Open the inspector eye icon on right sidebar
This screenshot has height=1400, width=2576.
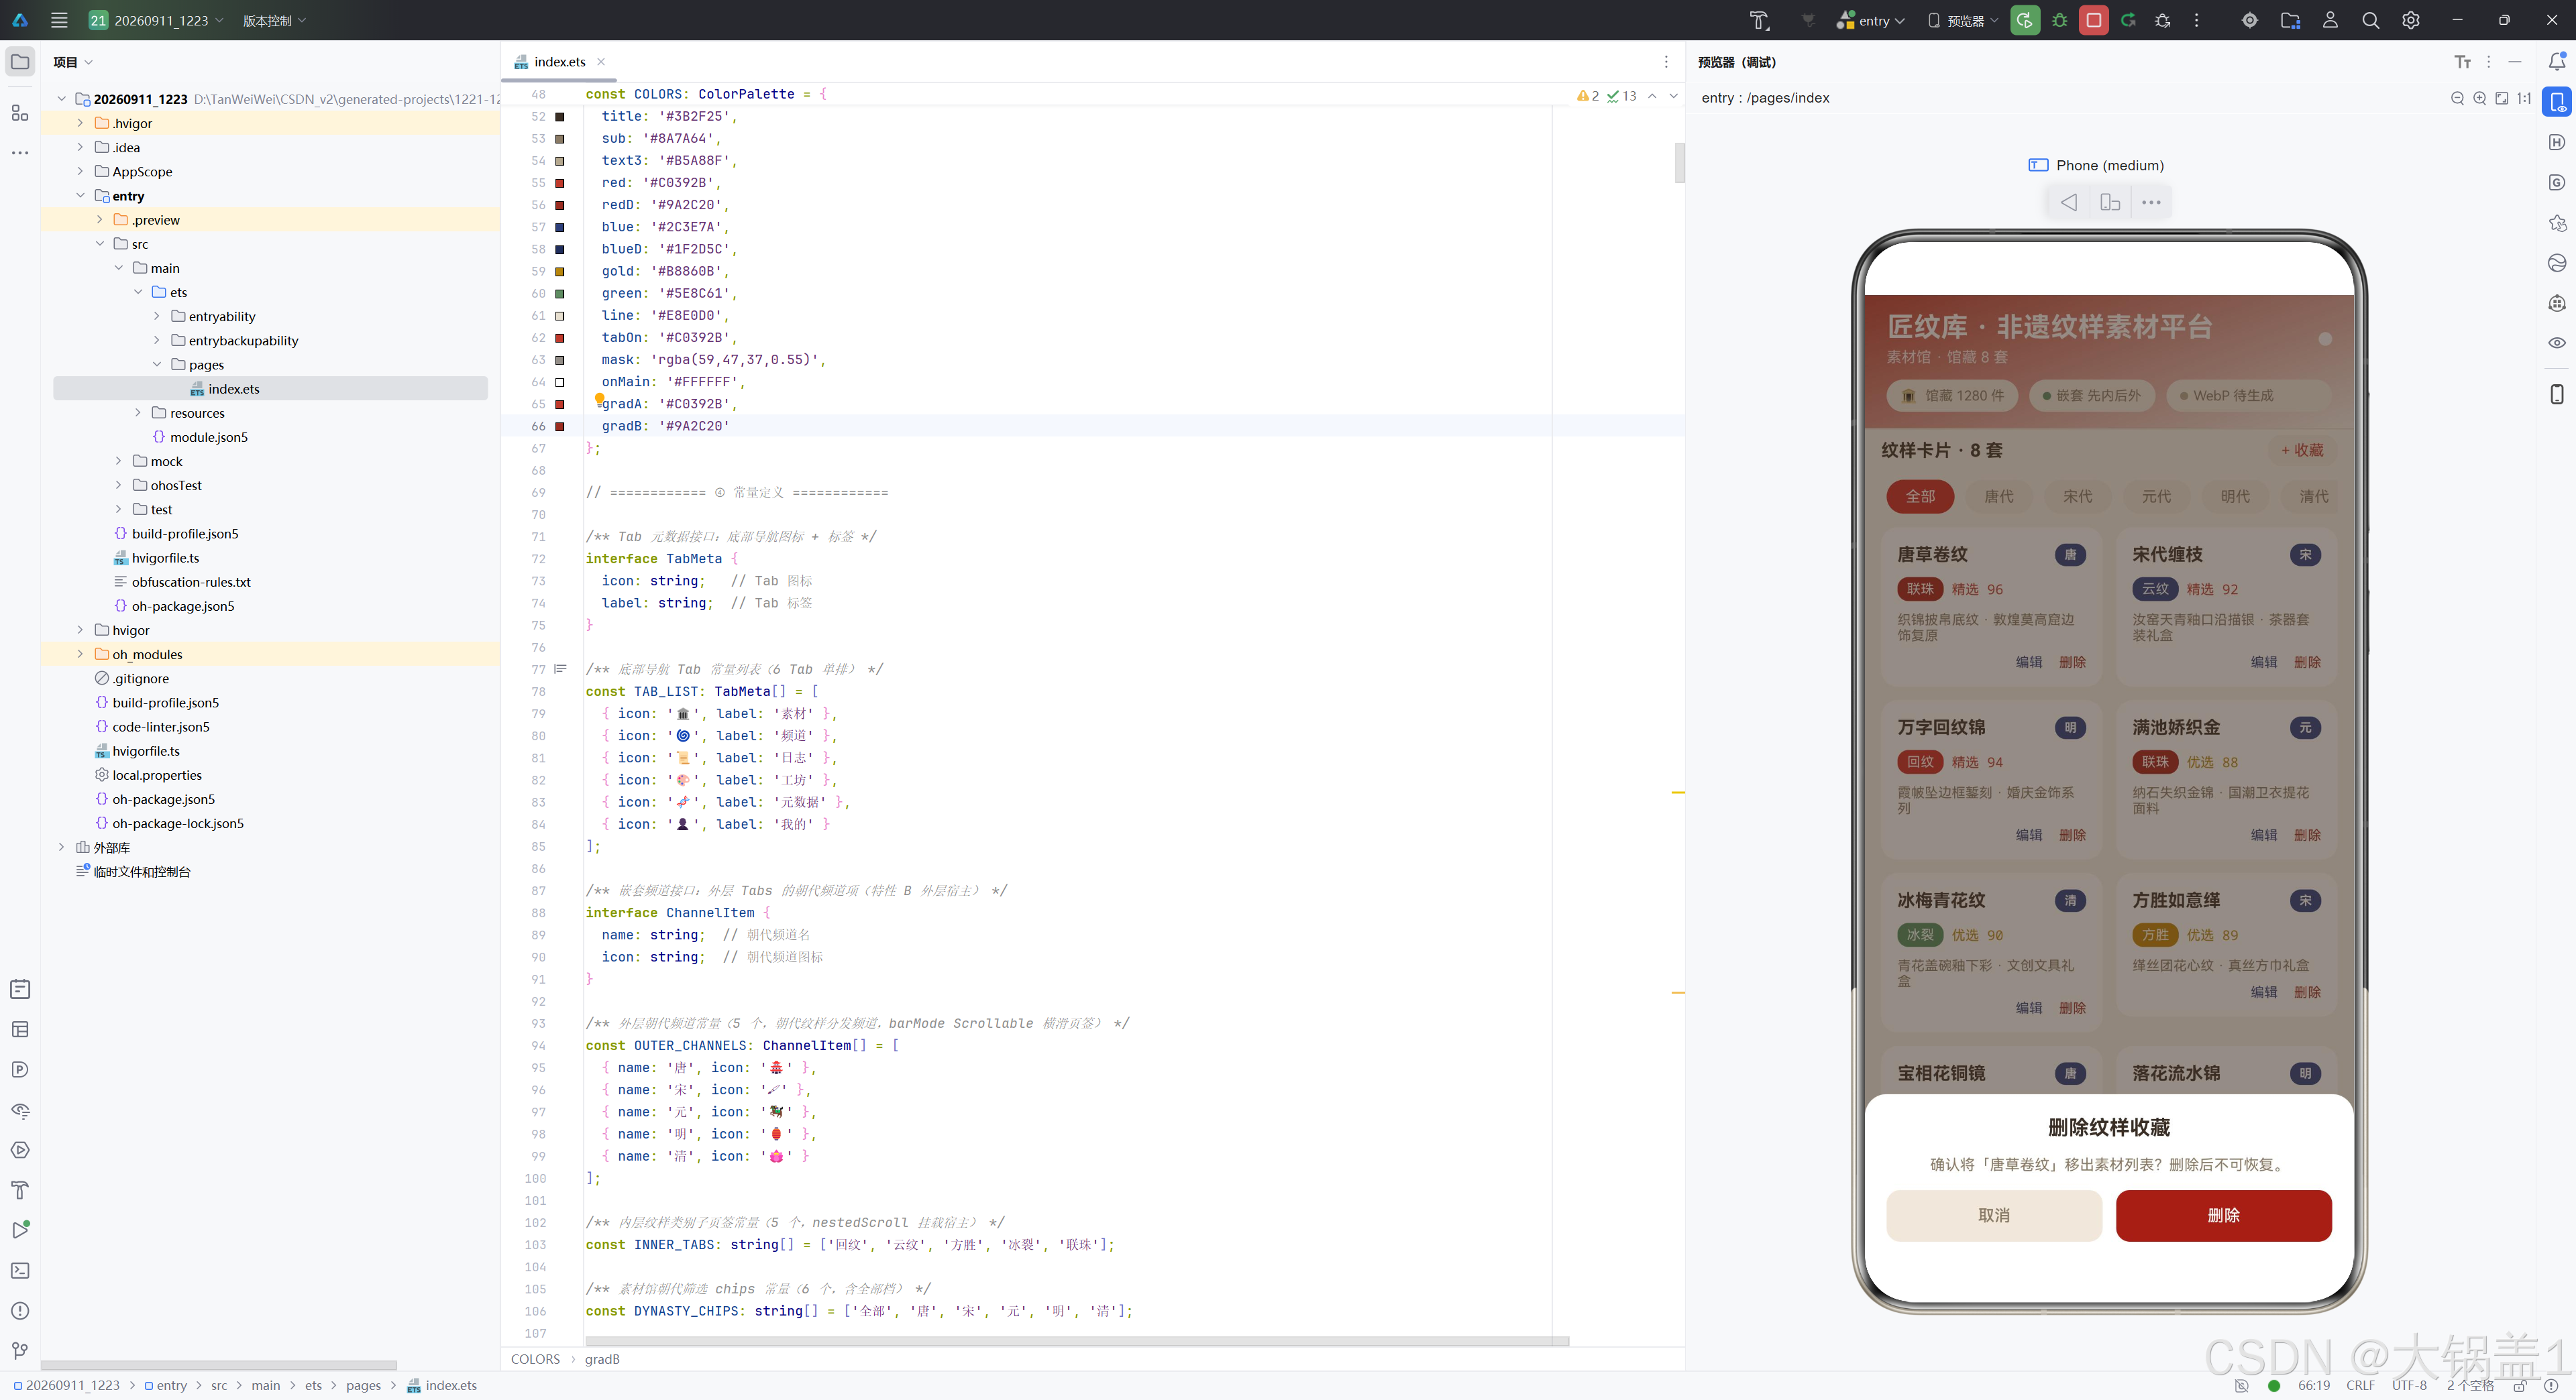(x=2557, y=343)
